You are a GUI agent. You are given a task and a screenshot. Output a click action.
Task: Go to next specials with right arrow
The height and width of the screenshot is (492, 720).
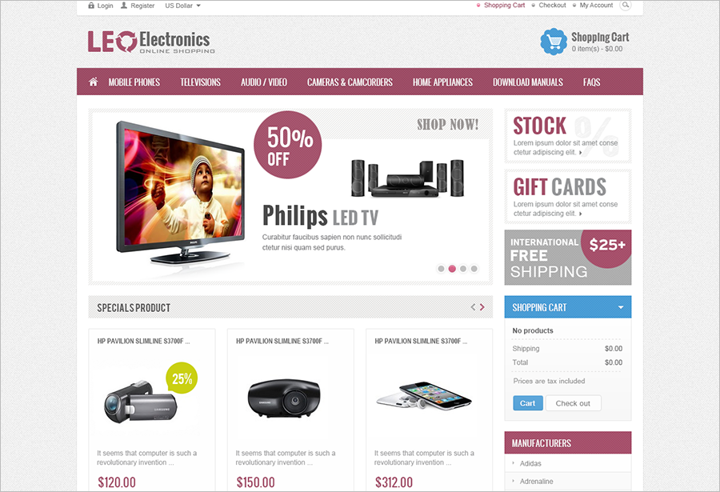tap(482, 307)
